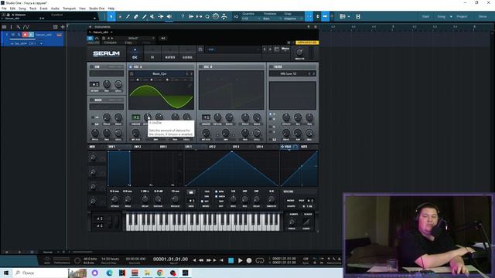Click the play button in transport
This screenshot has height=278, width=495.
pos(241,260)
